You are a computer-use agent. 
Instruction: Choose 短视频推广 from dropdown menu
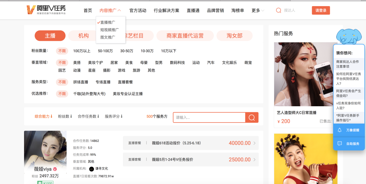pyautogui.click(x=109, y=30)
